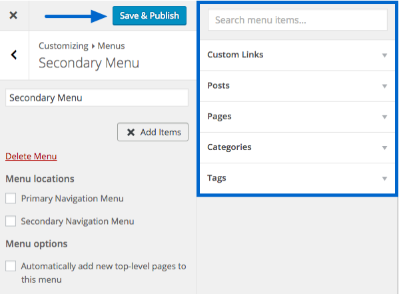The image size is (399, 298).
Task: Go back using the left chevron icon
Action: click(x=14, y=55)
